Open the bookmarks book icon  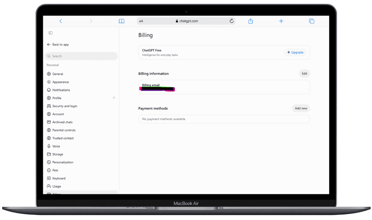(121, 21)
